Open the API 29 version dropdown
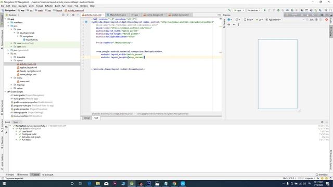This screenshot has width=333, height=187. pyautogui.click(x=260, y=20)
